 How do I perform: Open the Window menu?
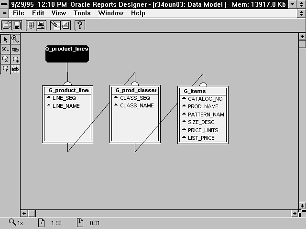click(x=110, y=13)
